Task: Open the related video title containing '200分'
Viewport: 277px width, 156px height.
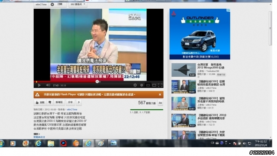Action: pyautogui.click(x=212, y=117)
